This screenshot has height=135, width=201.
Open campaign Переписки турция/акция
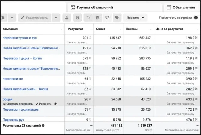21,110
